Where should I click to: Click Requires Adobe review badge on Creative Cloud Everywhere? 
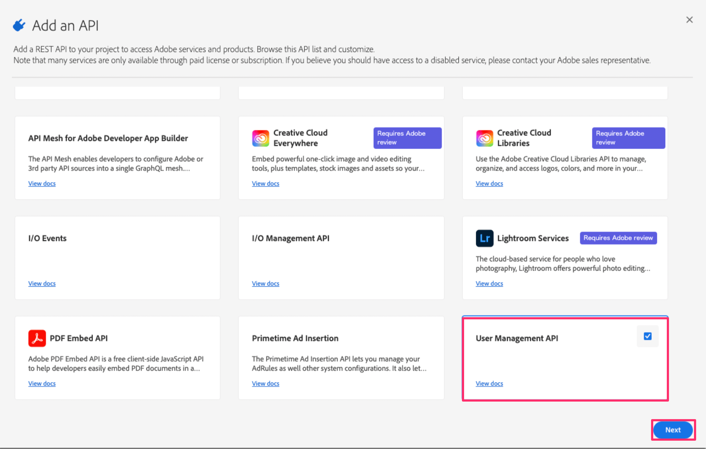coord(407,138)
